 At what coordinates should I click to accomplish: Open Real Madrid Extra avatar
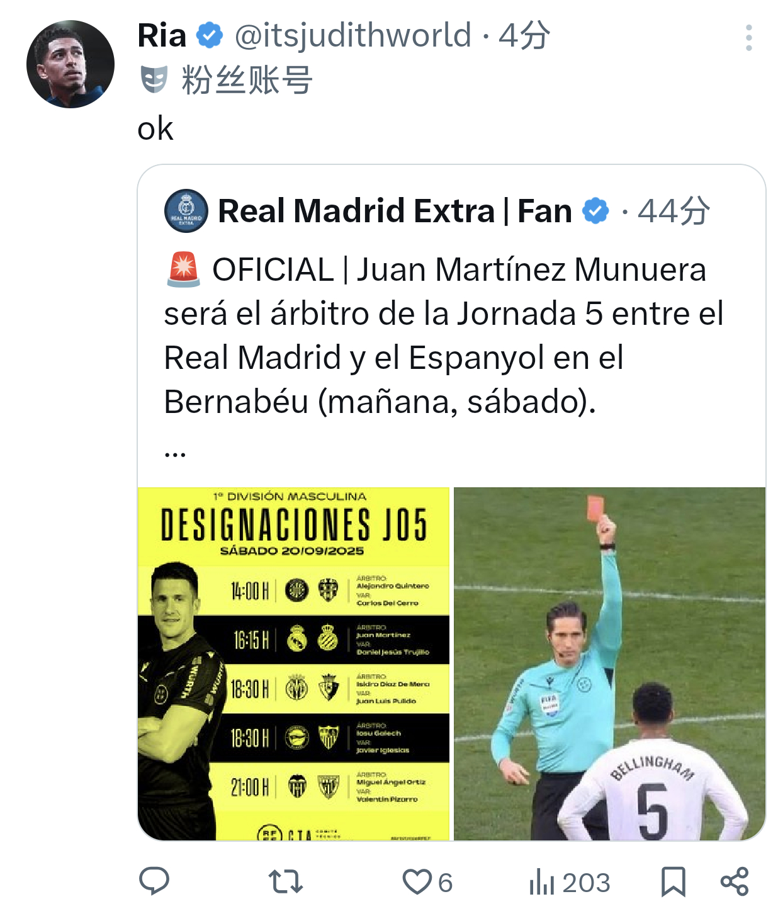click(186, 211)
